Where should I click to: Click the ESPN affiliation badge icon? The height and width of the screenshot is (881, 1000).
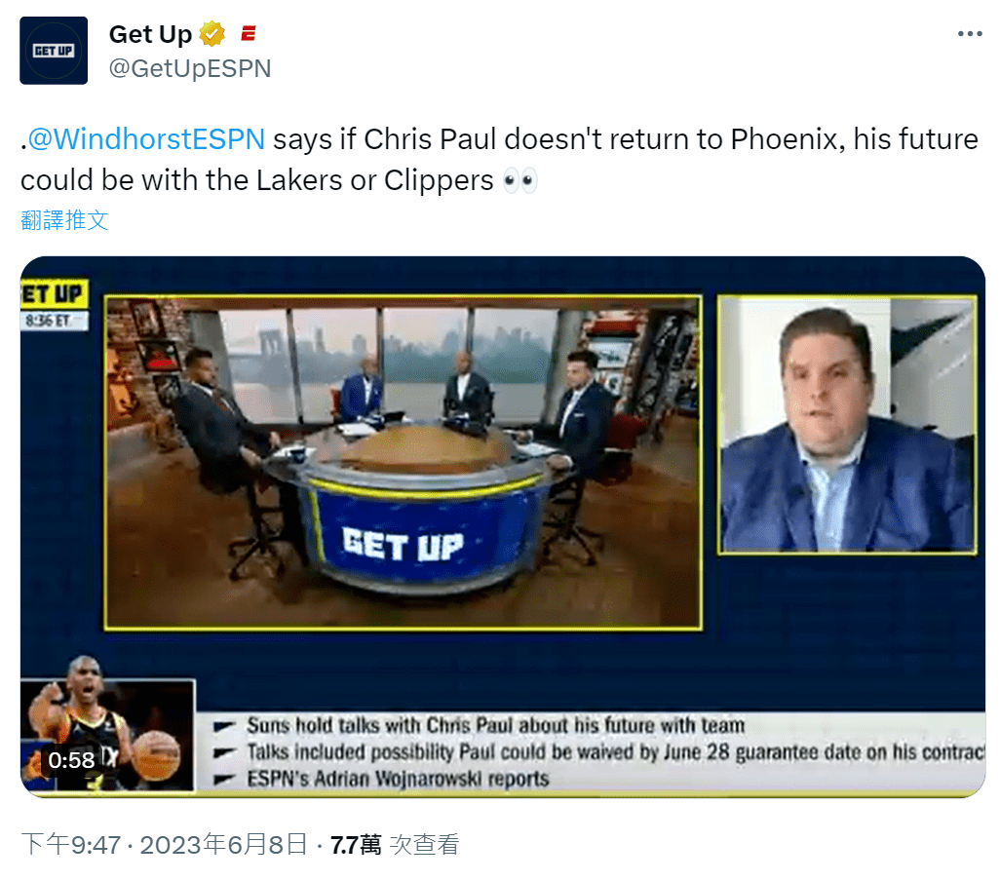(x=249, y=34)
